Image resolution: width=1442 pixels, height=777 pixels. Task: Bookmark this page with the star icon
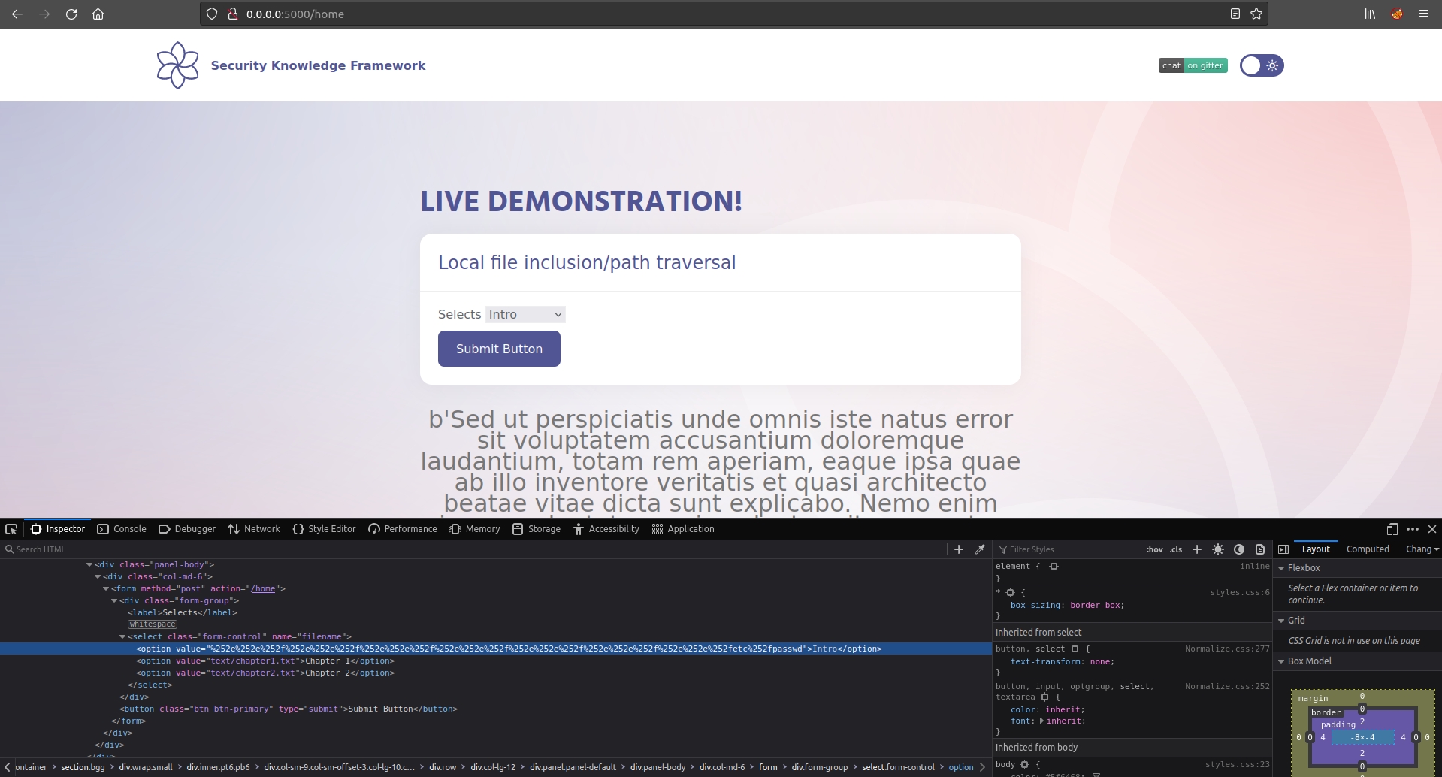point(1256,14)
